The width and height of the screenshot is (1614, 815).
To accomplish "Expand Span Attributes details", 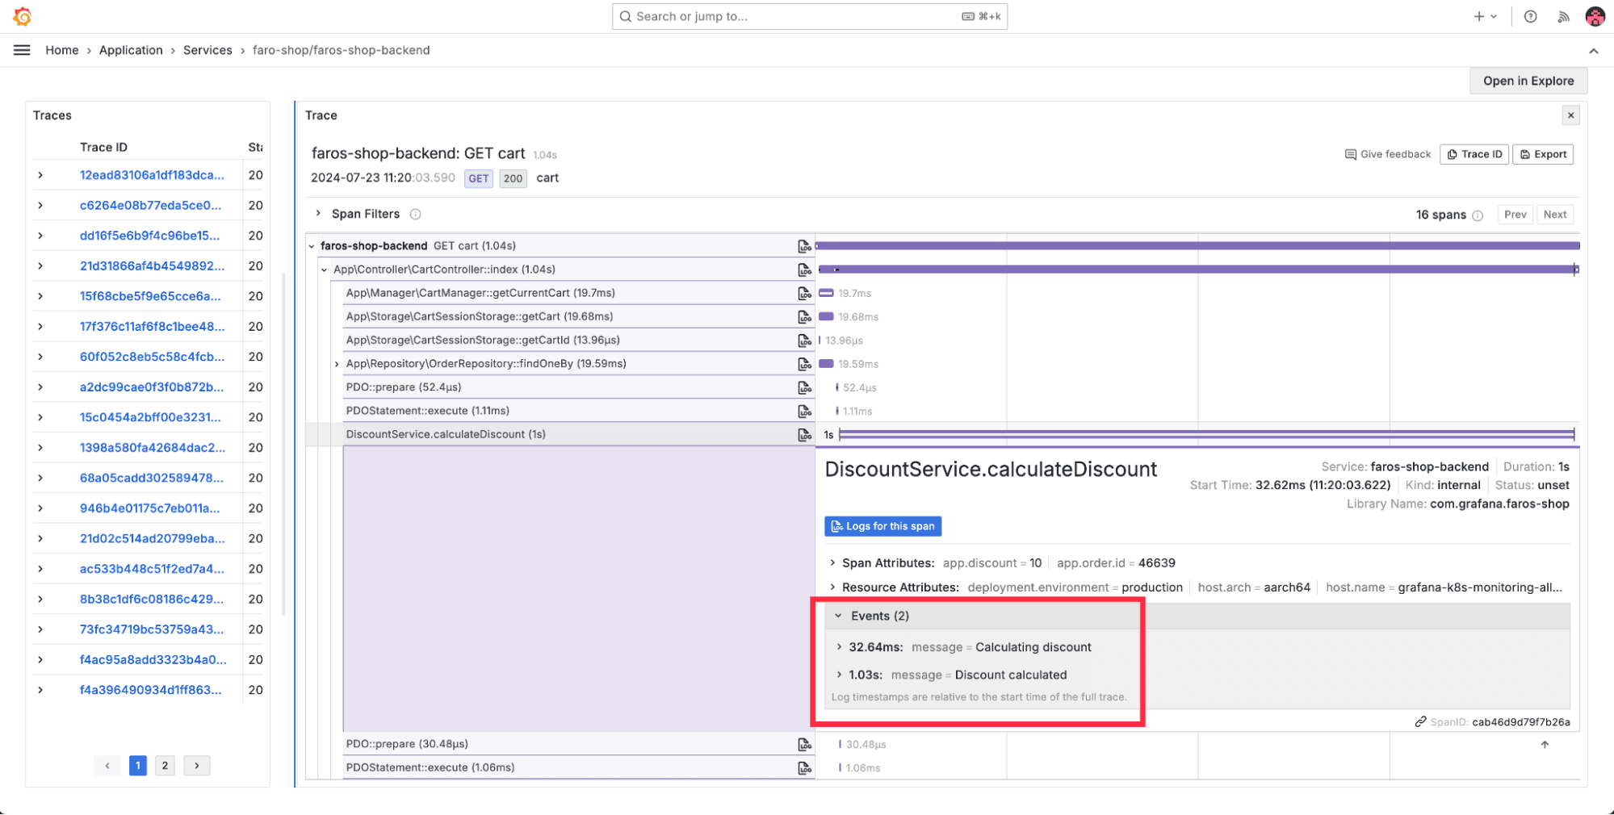I will [832, 563].
